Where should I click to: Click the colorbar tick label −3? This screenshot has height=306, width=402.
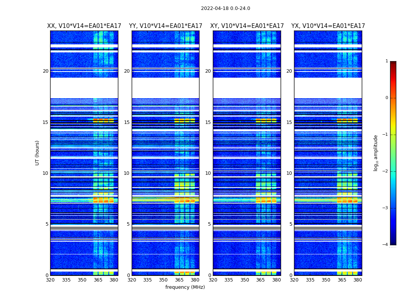[385, 208]
